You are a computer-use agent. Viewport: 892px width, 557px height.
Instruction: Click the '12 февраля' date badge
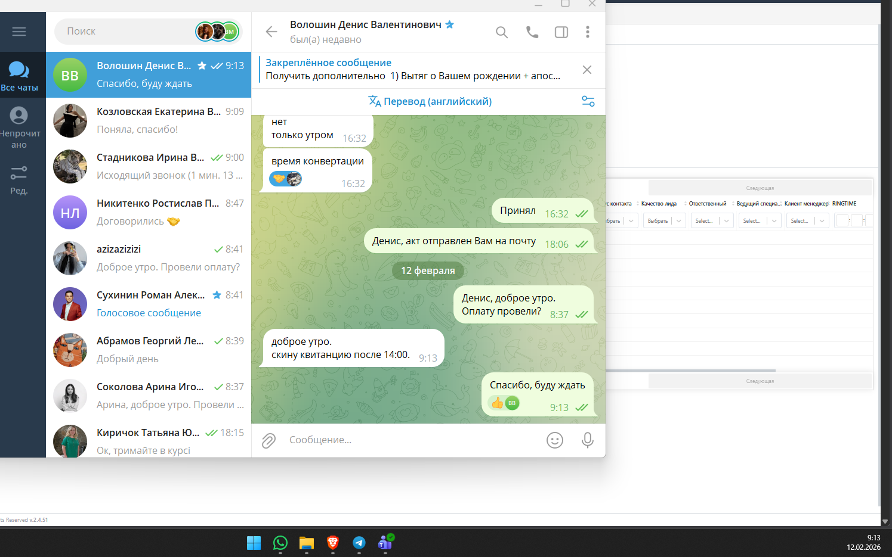click(428, 270)
